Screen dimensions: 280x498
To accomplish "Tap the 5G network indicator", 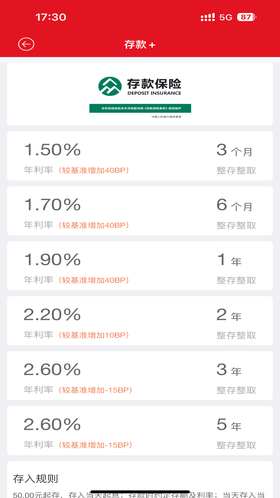I will [226, 17].
